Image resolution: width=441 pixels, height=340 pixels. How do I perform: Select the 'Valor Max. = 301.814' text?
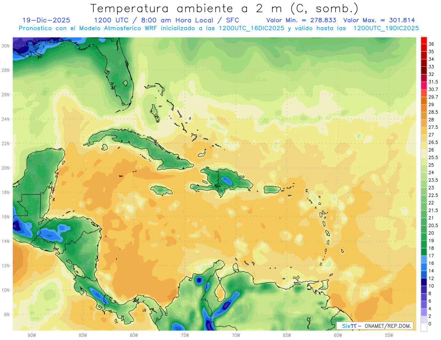379,20
